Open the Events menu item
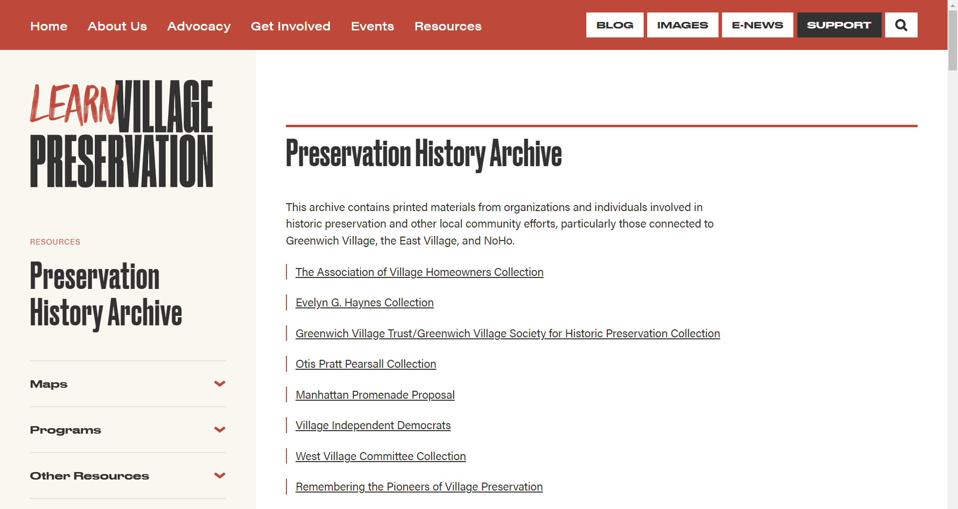The width and height of the screenshot is (958, 509). tap(372, 26)
